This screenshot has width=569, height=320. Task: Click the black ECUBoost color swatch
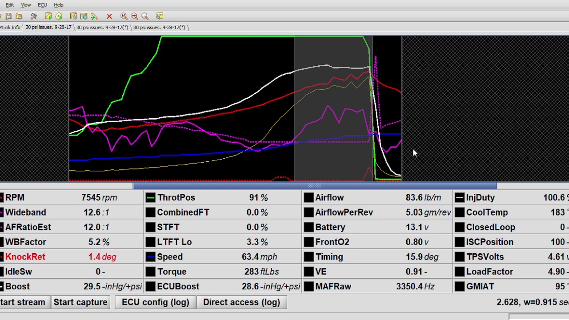pyautogui.click(x=151, y=287)
